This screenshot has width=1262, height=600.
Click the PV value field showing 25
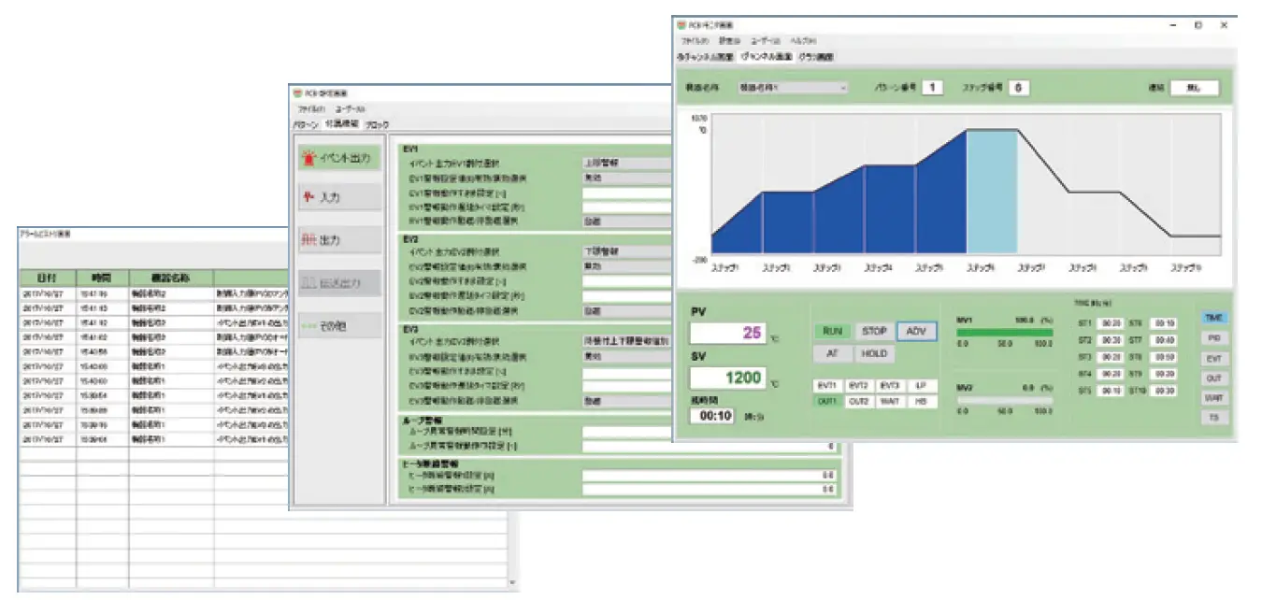pyautogui.click(x=728, y=333)
